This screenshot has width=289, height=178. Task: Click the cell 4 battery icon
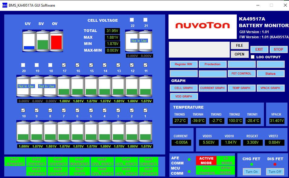tap(105, 132)
